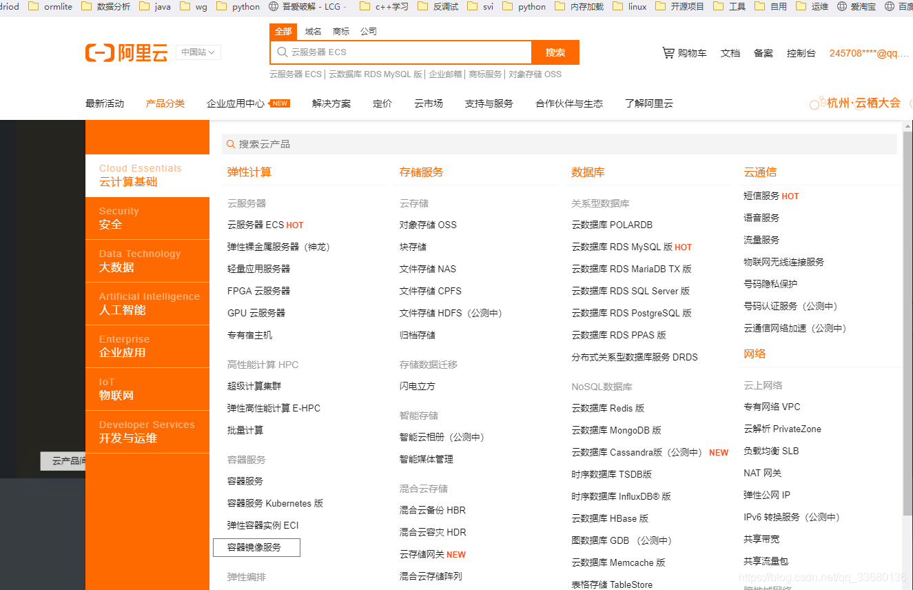Click the magnifier in the product search box
This screenshot has height=590, width=913.
tap(230, 144)
